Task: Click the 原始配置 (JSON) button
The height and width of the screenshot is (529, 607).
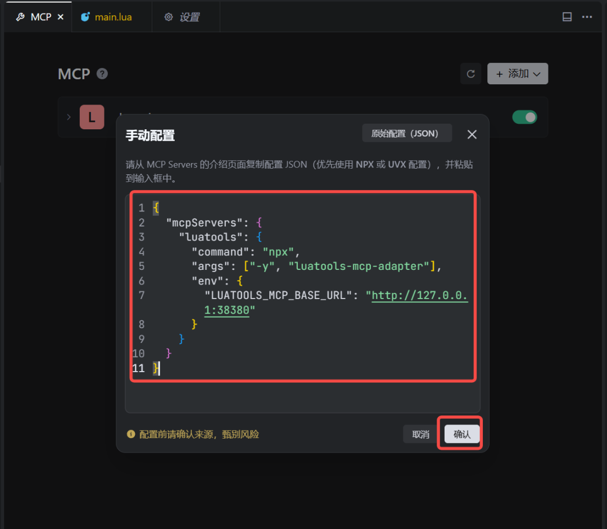Action: tap(407, 133)
